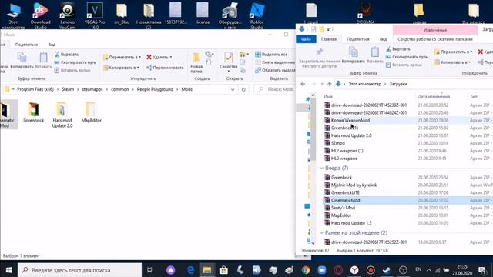493x277 pixels.
Task: Click the Extract (Извлечение) contextual tab
Action: 435,30
